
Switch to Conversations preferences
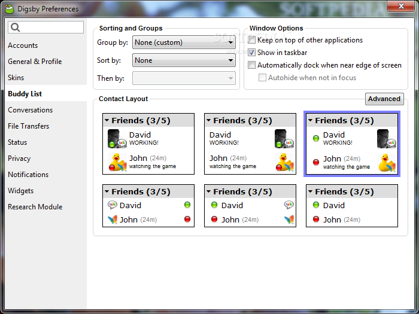pos(45,110)
